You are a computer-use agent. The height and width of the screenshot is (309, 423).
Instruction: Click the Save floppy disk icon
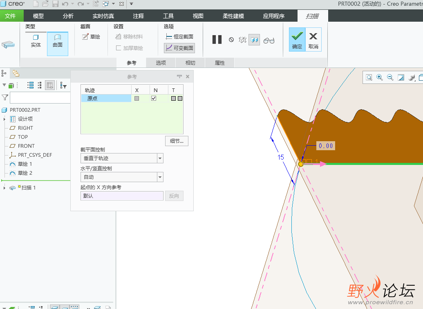click(x=55, y=4)
